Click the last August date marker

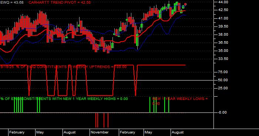178,132
